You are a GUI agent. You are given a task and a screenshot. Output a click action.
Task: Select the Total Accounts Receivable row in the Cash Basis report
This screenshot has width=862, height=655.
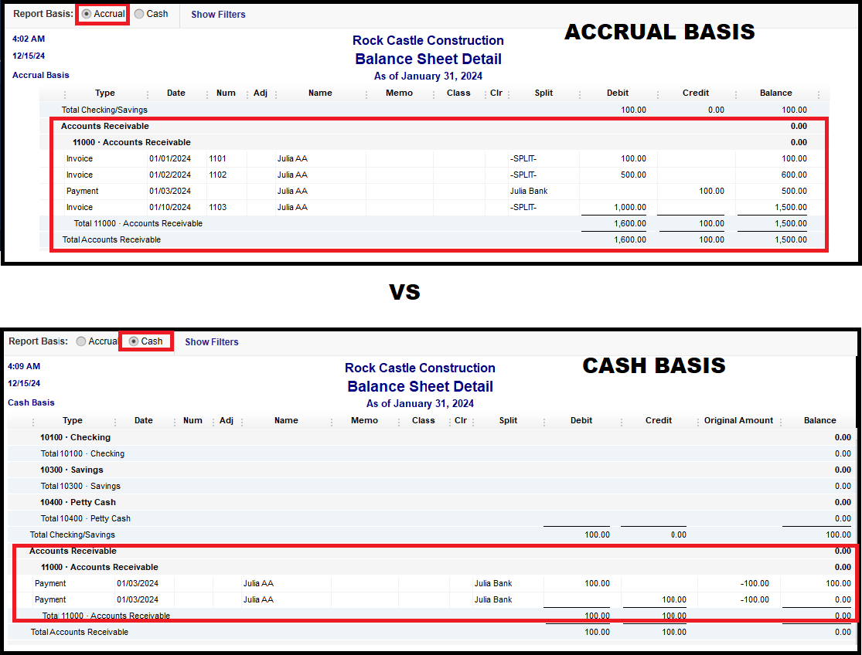(x=432, y=633)
